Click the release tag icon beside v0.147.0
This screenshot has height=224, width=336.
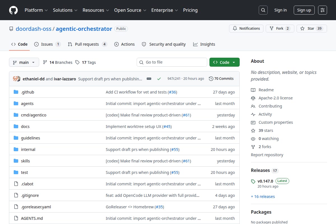pyautogui.click(x=253, y=181)
